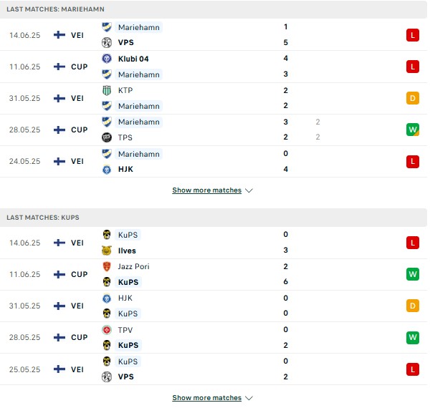The width and height of the screenshot is (430, 408).
Task: Click the Ilves lynx logo
Action: tap(107, 251)
